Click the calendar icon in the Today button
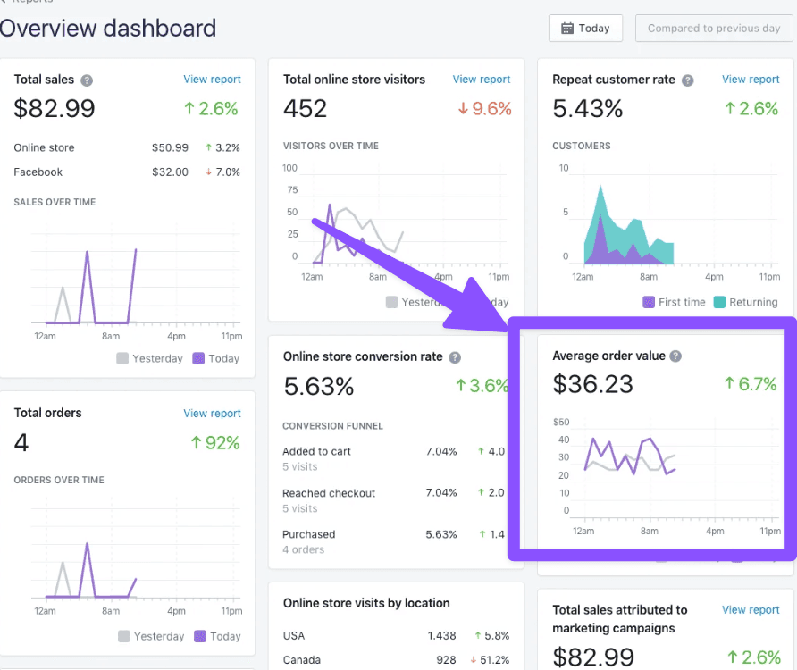The image size is (797, 670). pos(566,29)
